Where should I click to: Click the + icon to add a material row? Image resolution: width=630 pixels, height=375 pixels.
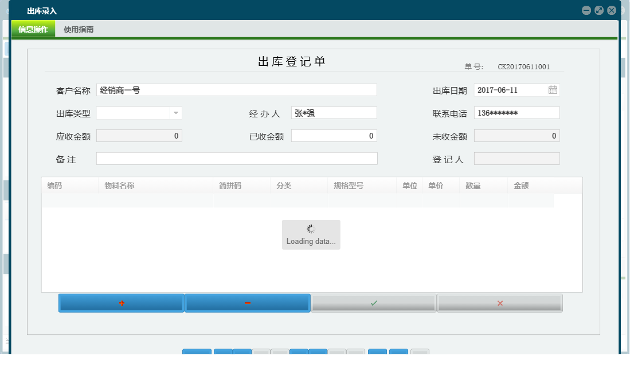(120, 303)
